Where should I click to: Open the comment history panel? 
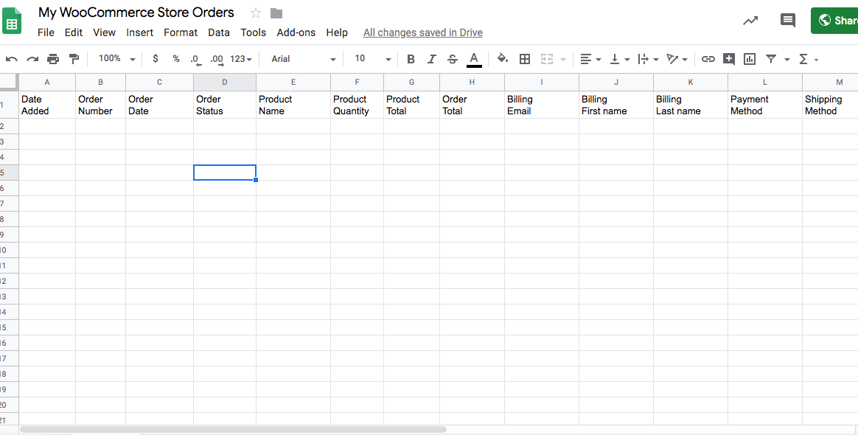(787, 21)
